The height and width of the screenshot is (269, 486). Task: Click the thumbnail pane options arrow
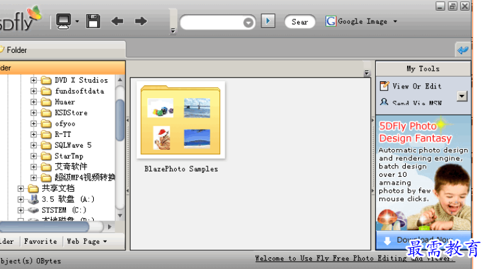(367, 73)
